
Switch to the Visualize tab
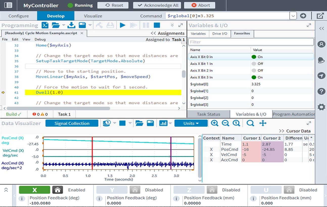click(x=93, y=16)
